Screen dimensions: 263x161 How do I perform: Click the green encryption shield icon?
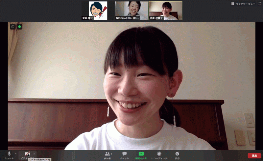click(x=20, y=27)
